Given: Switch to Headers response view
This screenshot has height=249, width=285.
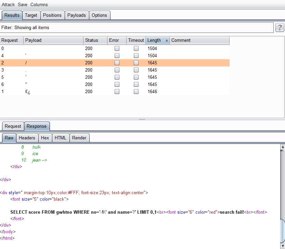Looking at the screenshot, I should click(x=27, y=138).
